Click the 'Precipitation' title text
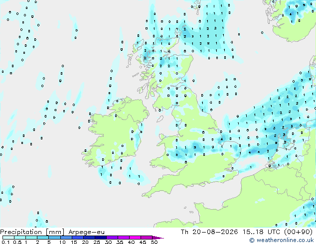The image size is (316, 244). (21, 232)
